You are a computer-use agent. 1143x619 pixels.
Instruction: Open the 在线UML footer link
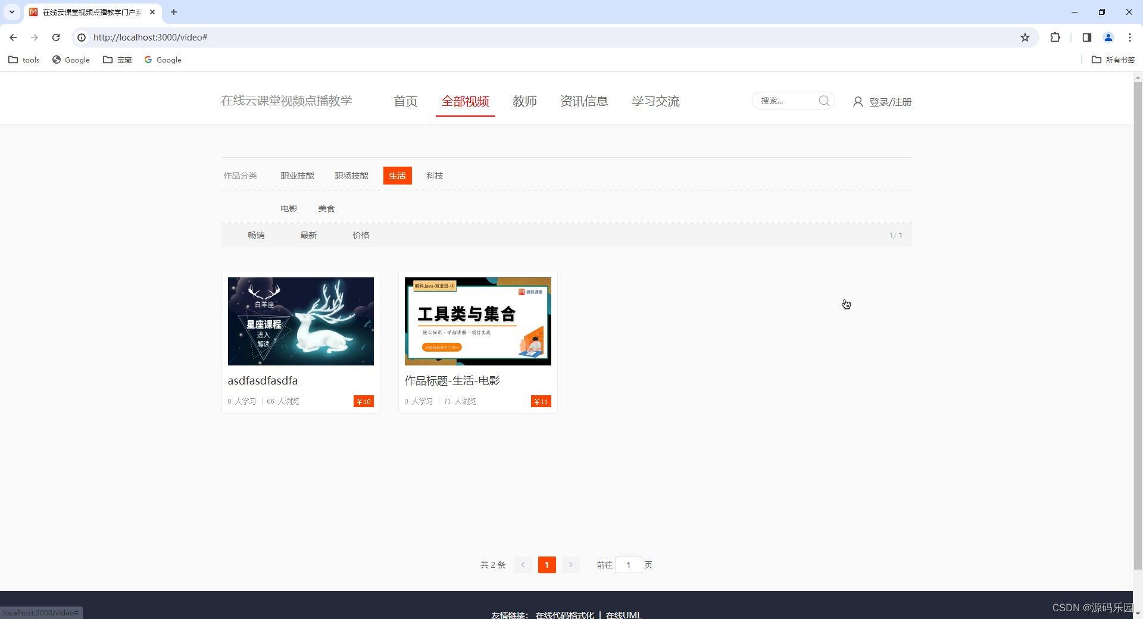point(624,615)
